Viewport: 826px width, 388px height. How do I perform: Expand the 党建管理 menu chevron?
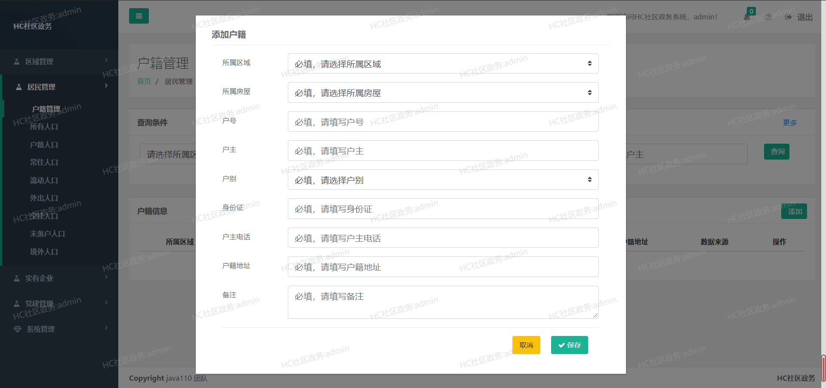point(106,302)
